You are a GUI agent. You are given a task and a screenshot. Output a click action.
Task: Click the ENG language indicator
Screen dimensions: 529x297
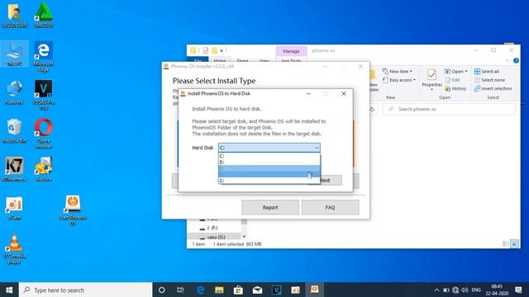pyautogui.click(x=476, y=290)
